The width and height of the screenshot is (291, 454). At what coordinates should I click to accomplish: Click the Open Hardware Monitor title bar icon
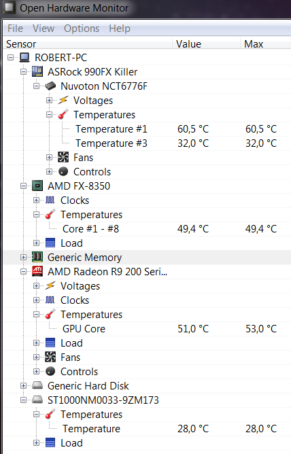(10, 7)
